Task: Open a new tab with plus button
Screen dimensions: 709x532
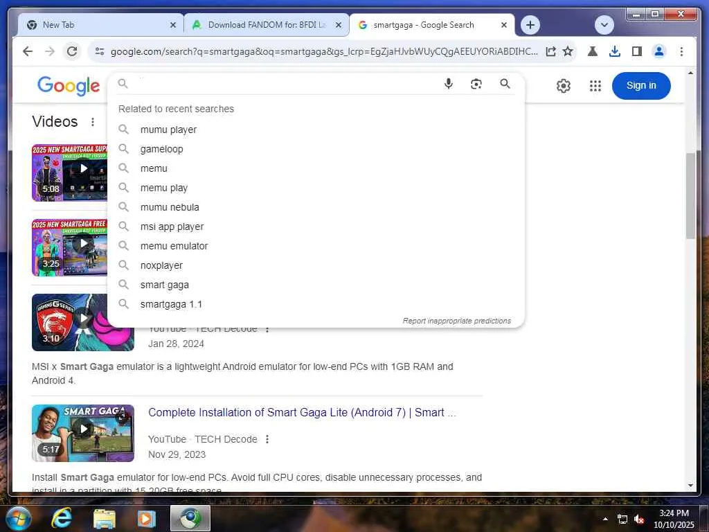Action: tap(530, 25)
